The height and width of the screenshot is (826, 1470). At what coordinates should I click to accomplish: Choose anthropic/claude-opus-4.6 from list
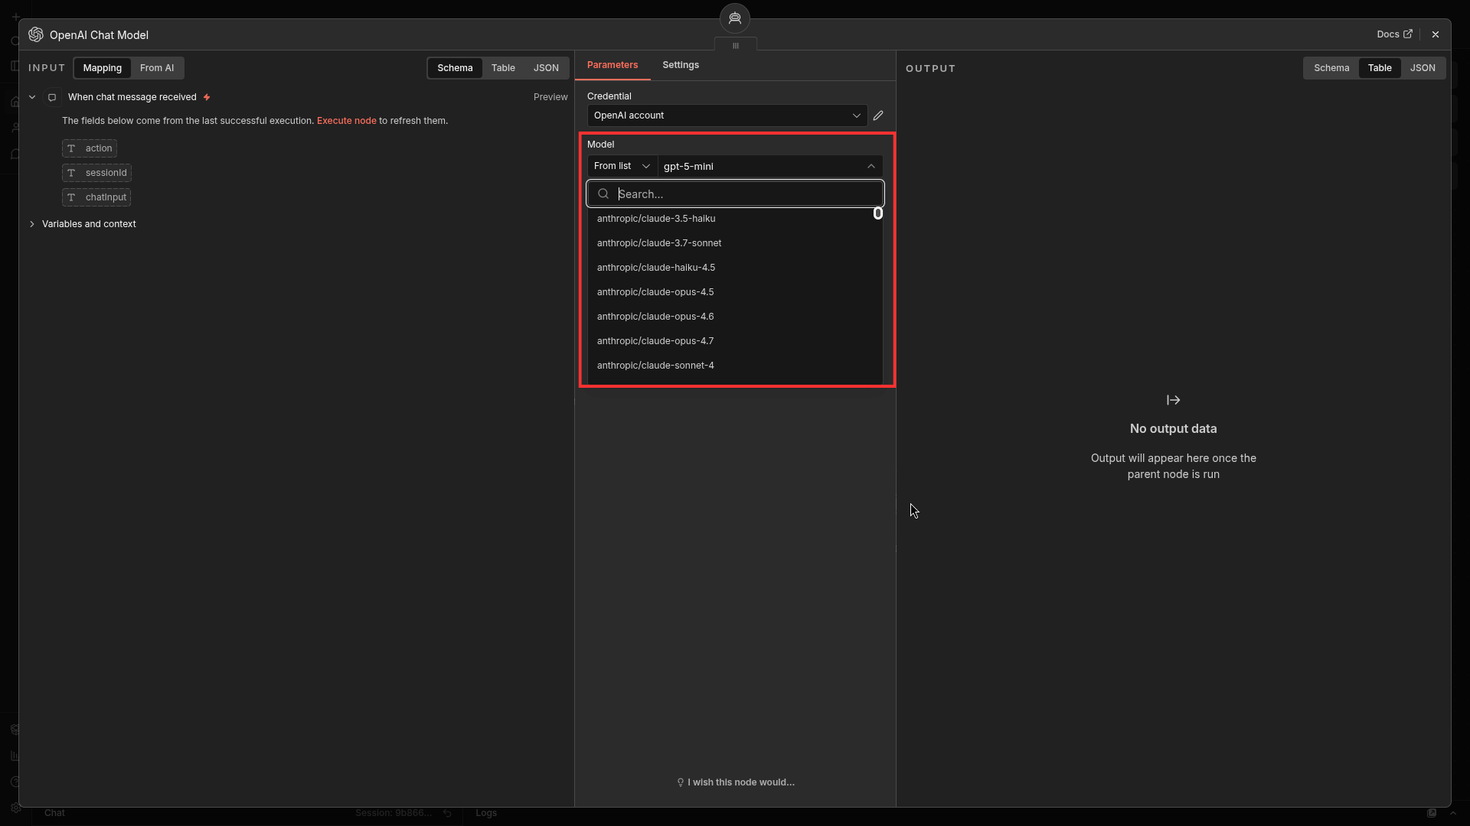pos(735,317)
